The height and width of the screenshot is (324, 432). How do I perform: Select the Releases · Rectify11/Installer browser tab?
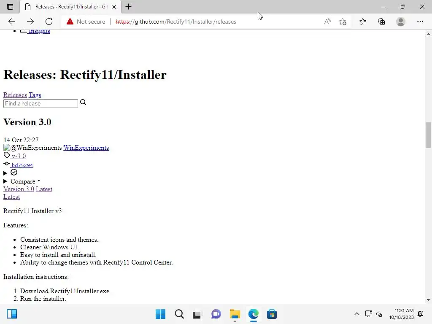pyautogui.click(x=70, y=7)
